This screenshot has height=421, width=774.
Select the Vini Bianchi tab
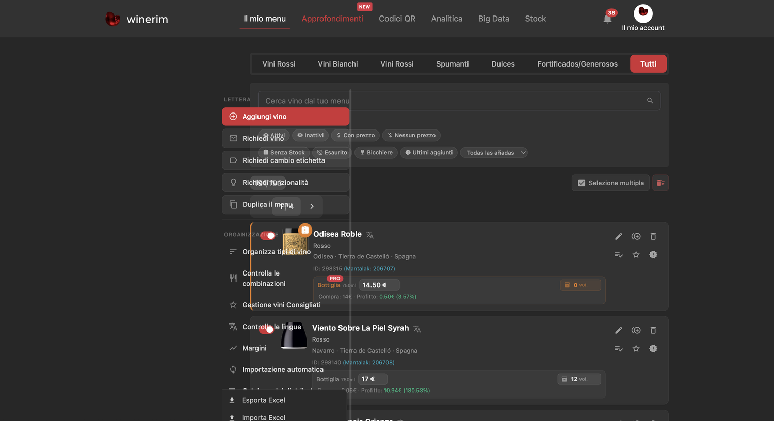[x=338, y=64]
